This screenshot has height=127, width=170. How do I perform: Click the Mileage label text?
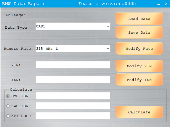coord(16,15)
